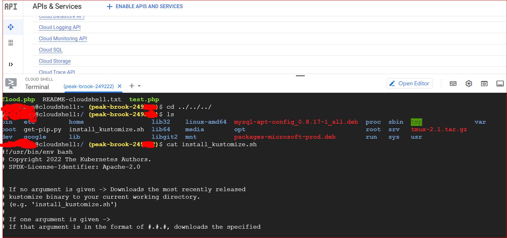The height and width of the screenshot is (238, 507).
Task: Click the mnt directory name
Action: [x=191, y=137]
